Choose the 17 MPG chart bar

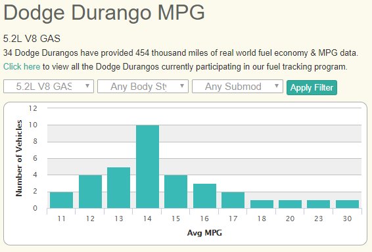click(x=233, y=200)
